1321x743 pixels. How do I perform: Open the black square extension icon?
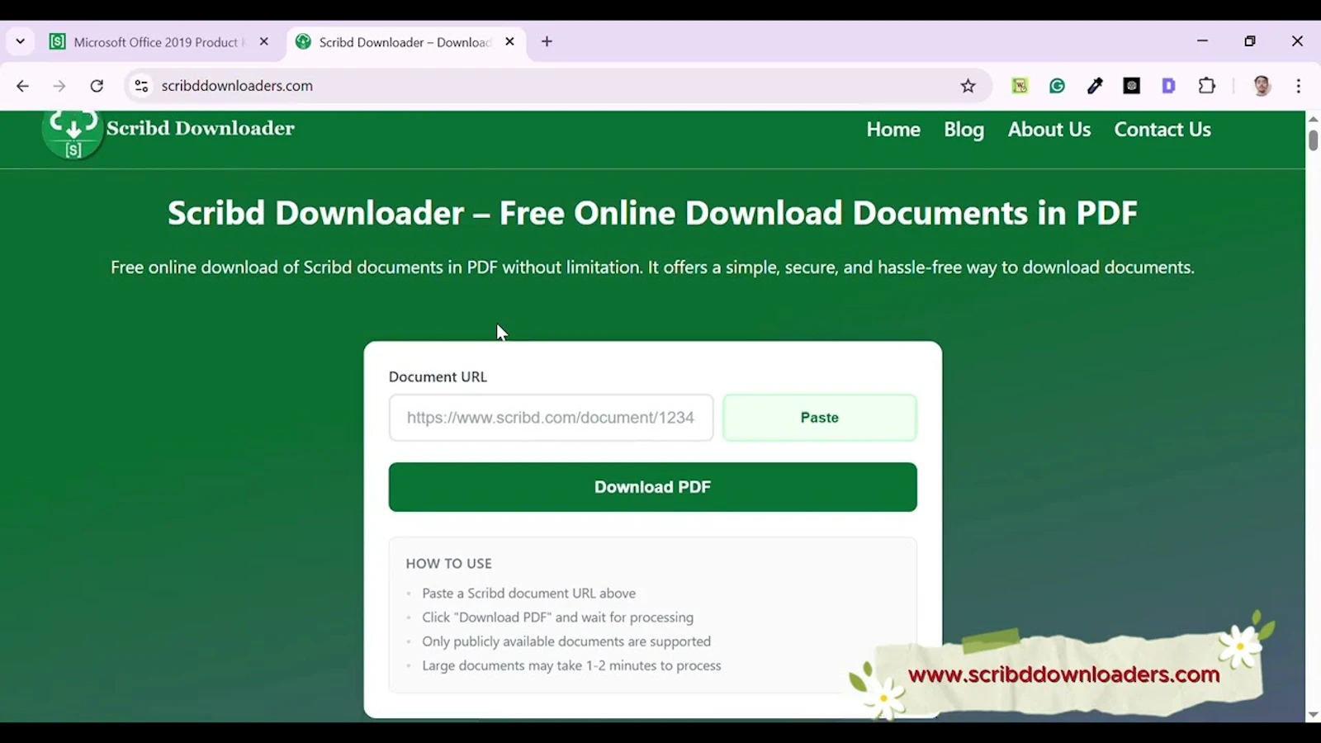(1132, 86)
